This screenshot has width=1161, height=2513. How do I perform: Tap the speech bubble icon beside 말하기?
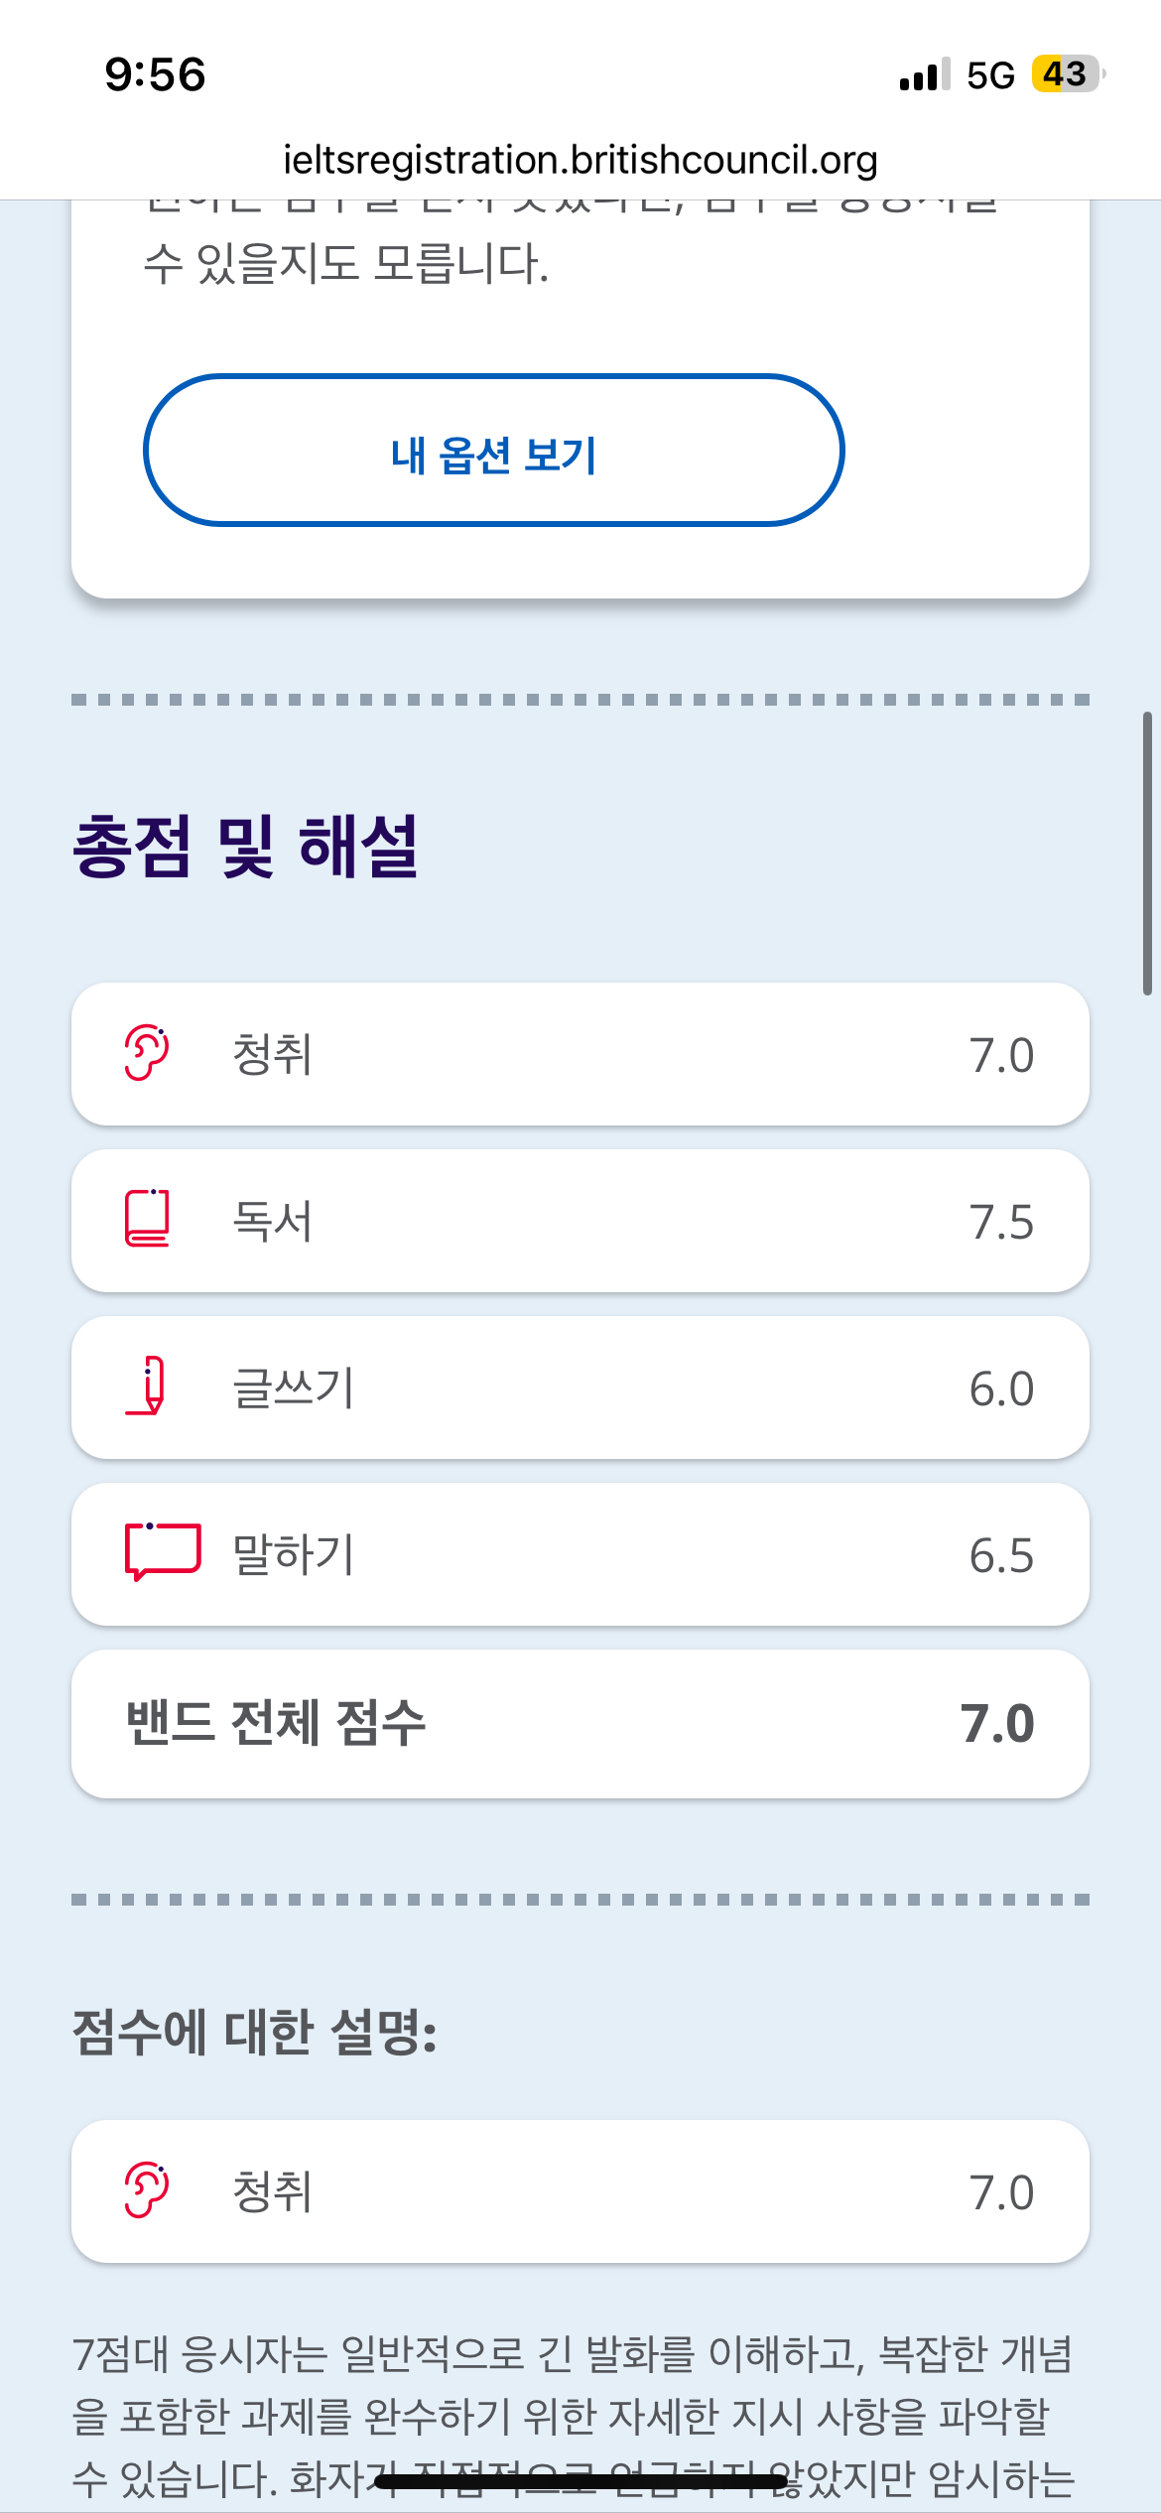[x=162, y=1552]
